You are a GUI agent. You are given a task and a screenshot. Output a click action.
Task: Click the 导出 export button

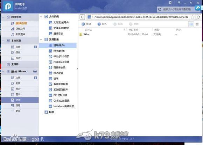pos(118,24)
